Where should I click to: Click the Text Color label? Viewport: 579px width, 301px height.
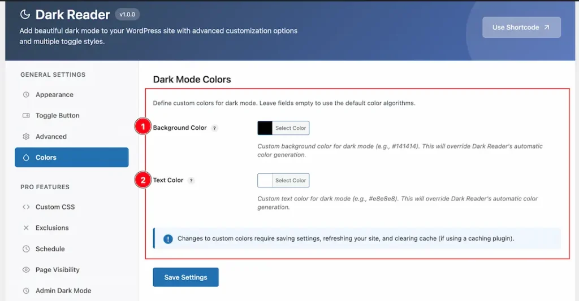click(x=168, y=180)
